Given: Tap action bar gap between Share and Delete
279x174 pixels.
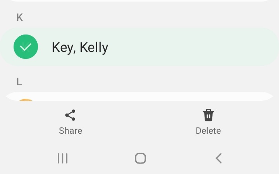Looking at the screenshot, I should click(x=139, y=122).
